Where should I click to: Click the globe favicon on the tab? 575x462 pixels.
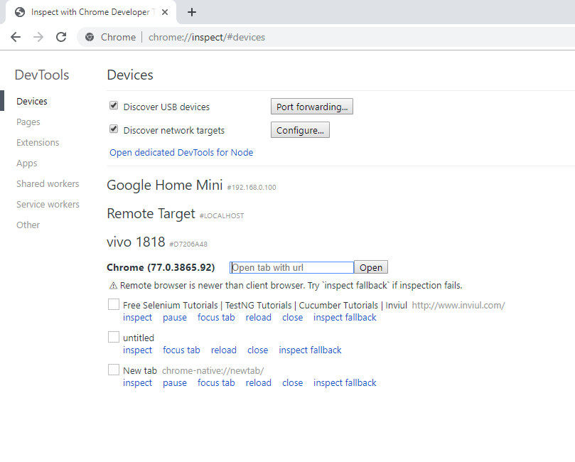pyautogui.click(x=20, y=12)
